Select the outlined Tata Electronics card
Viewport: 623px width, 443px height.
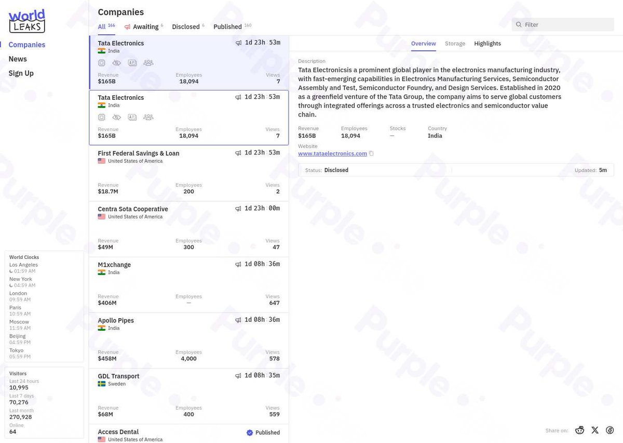189,118
